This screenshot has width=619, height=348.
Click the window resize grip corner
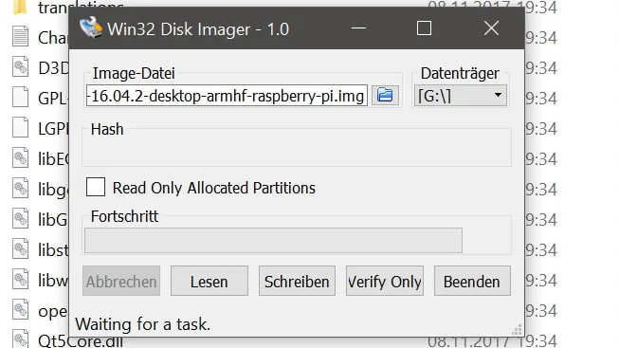pos(518,330)
